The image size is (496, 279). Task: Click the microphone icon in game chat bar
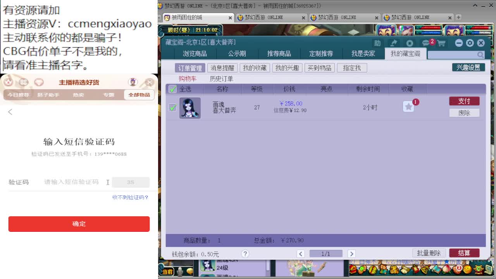point(180,272)
